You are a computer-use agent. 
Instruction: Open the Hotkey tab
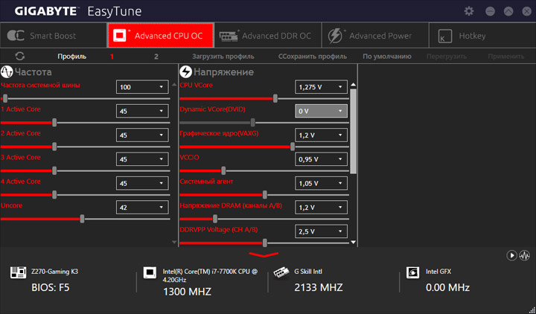coord(482,36)
